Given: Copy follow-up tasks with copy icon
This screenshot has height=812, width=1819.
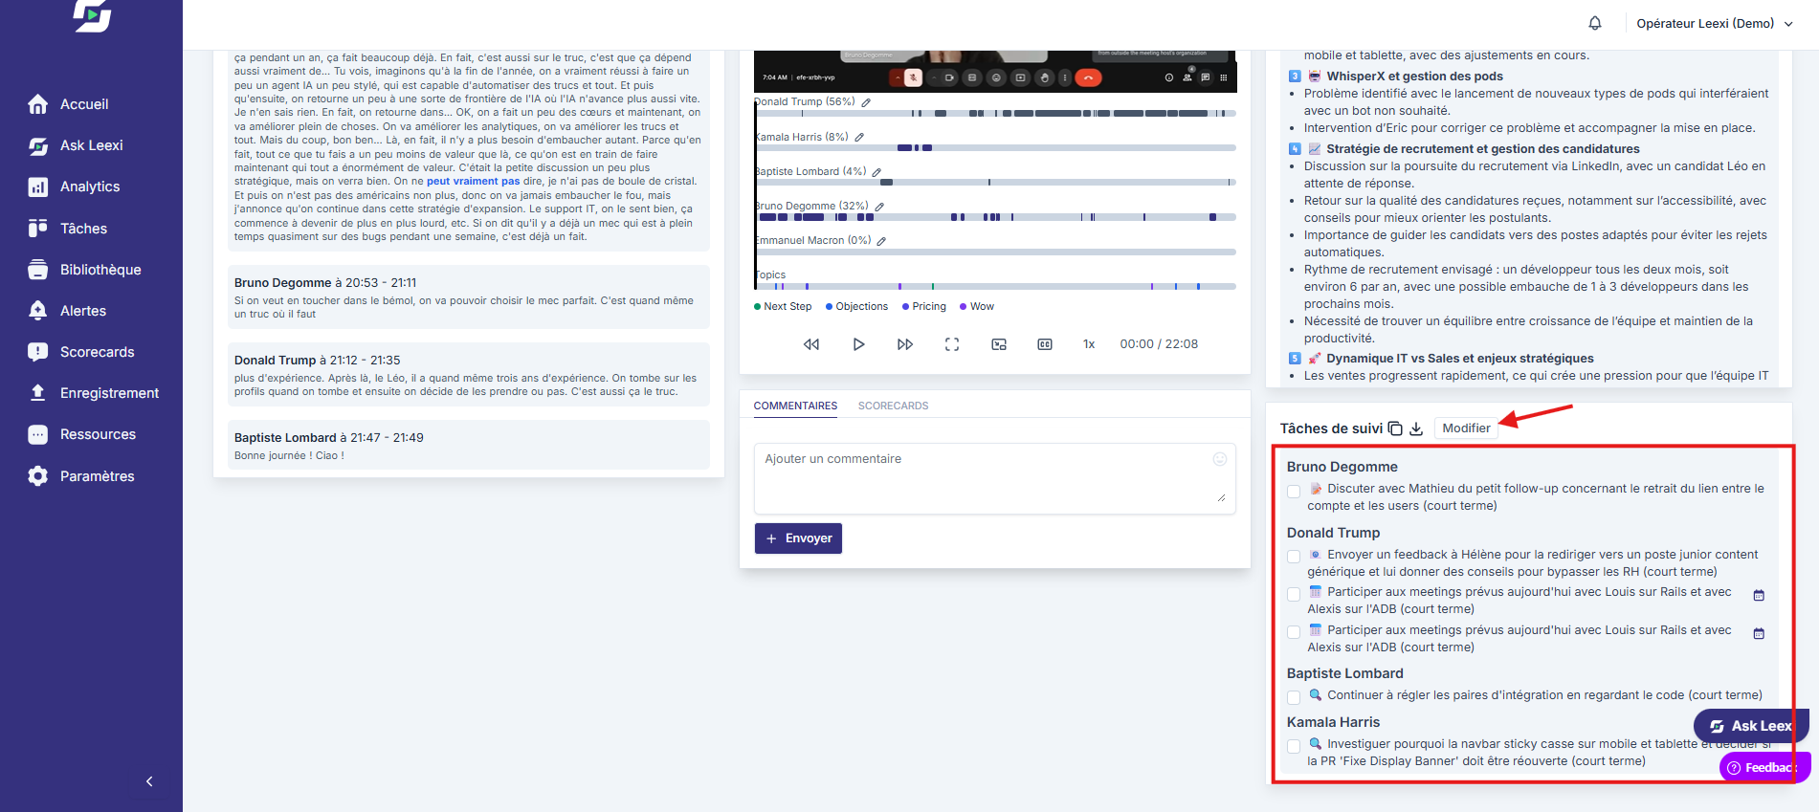Looking at the screenshot, I should 1395,428.
